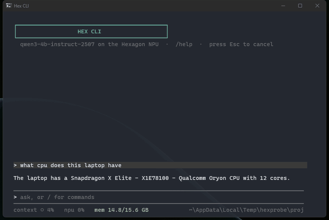This screenshot has width=329, height=220.
Task: Click the HEX CLI banner box
Action: [91, 32]
